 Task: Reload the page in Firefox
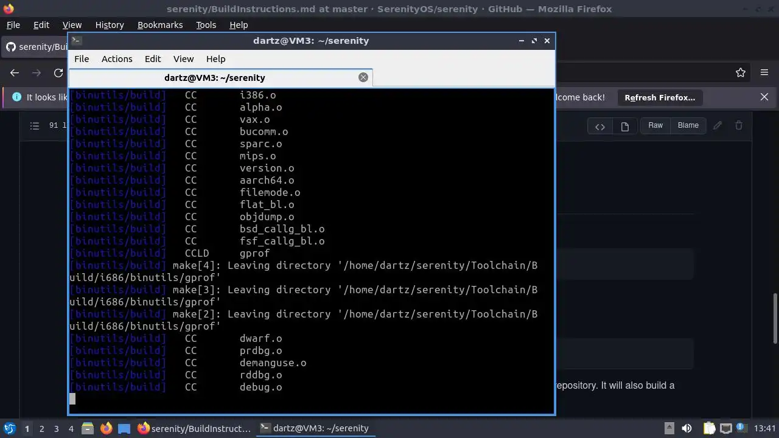tap(58, 73)
